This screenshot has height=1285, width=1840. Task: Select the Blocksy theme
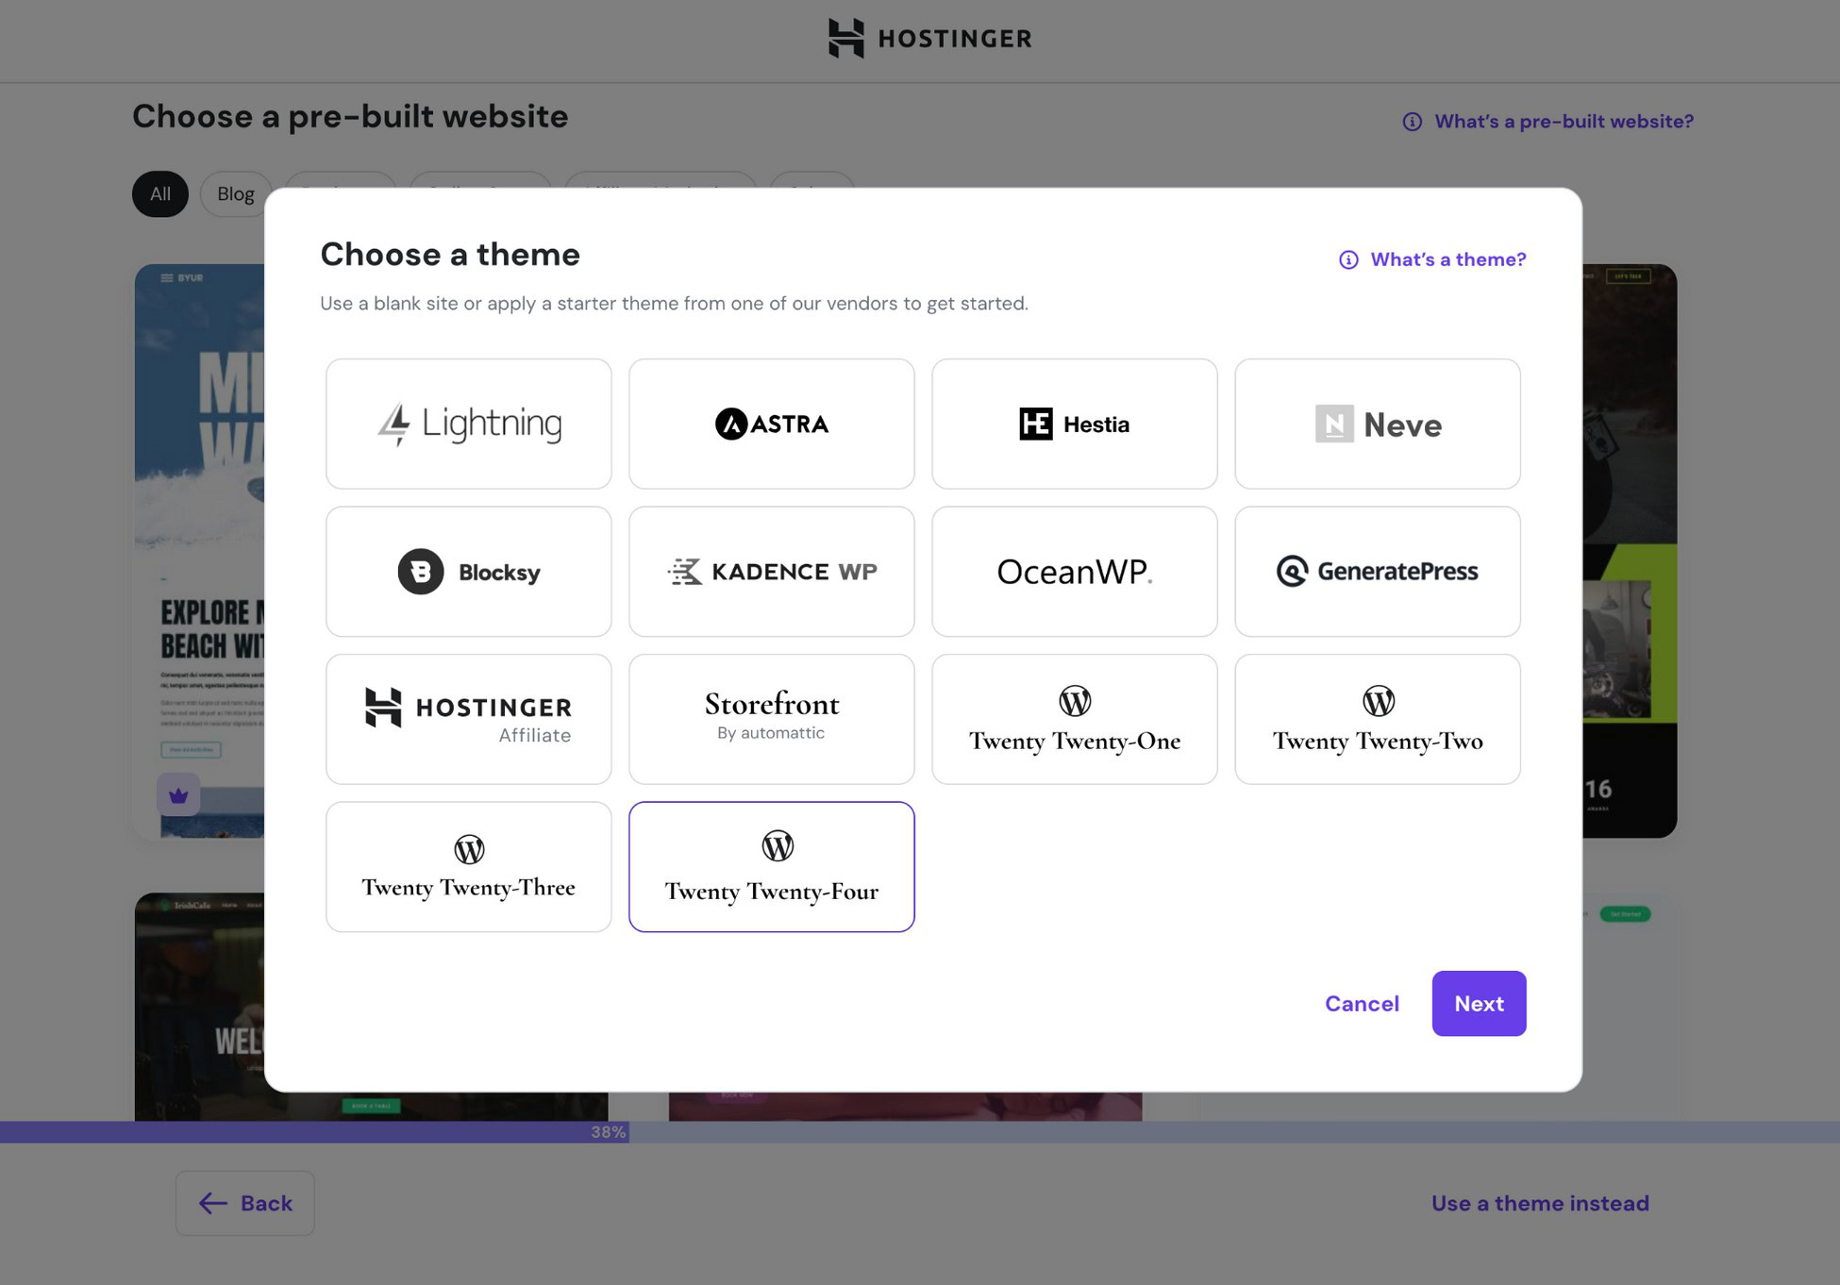coord(468,571)
